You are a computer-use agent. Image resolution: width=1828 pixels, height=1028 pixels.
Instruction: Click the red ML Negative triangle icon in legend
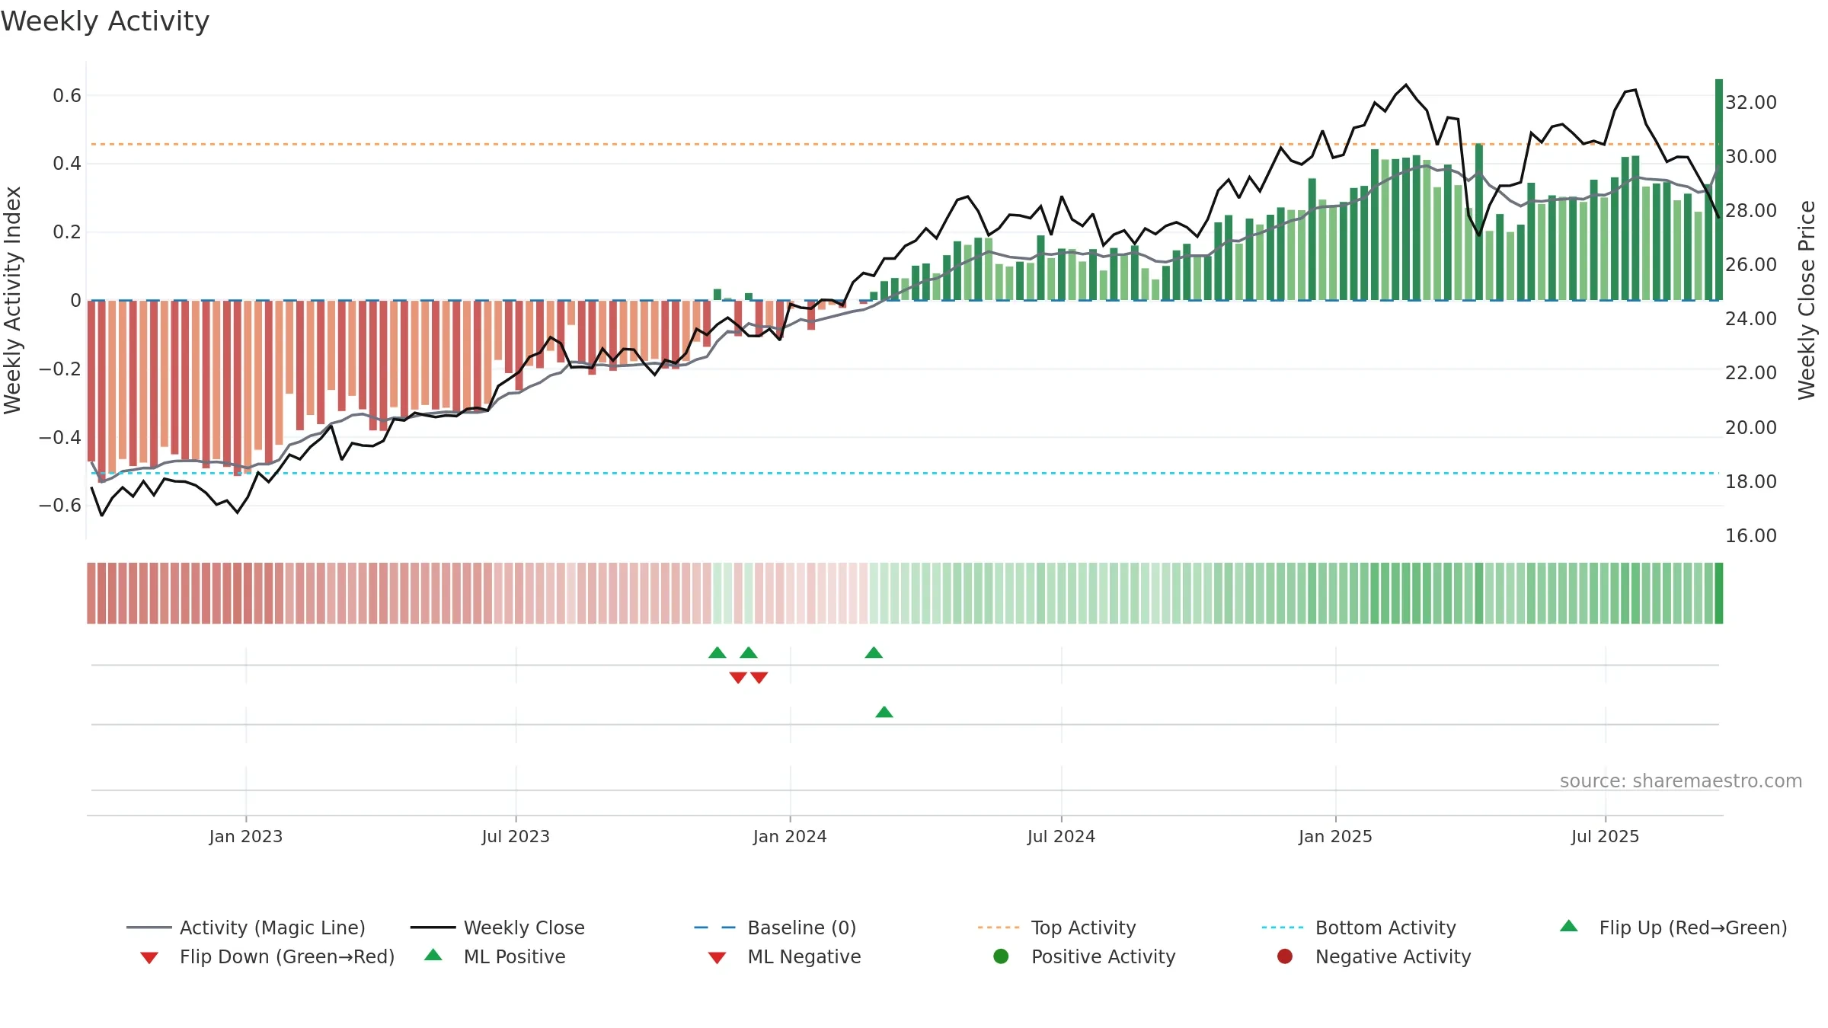(717, 958)
